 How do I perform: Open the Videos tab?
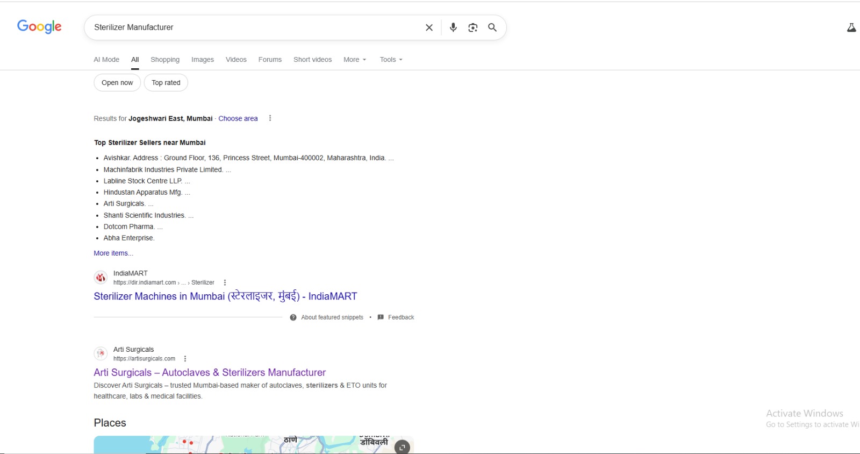tap(236, 60)
